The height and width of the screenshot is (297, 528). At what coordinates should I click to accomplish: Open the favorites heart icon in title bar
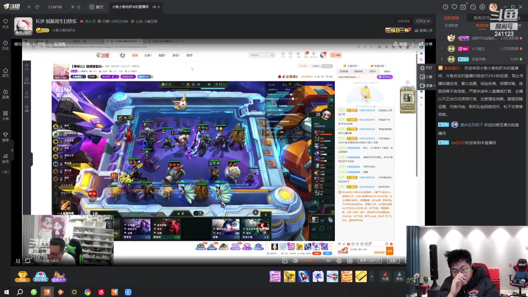coord(454,7)
